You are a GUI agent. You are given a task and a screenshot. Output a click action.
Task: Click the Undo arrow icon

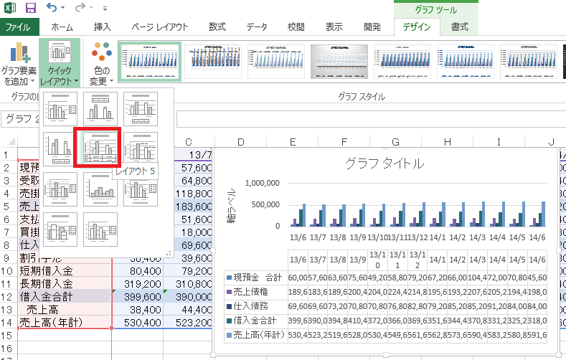pos(52,9)
